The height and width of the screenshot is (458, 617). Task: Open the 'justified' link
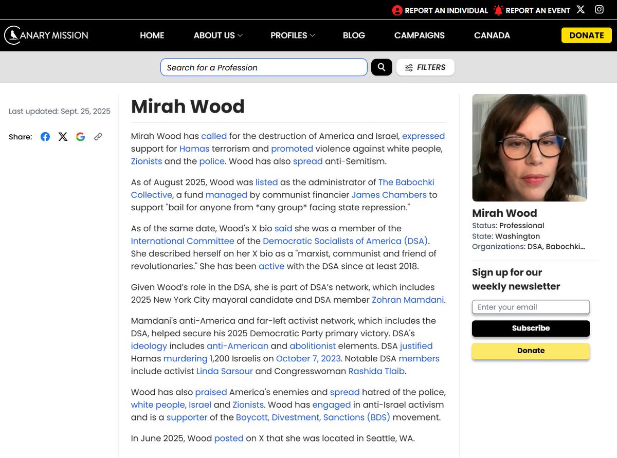[x=416, y=346]
